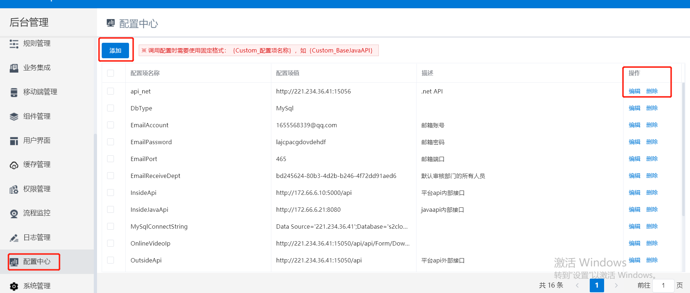The height and width of the screenshot is (293, 690).
Task: Click the 配置中心 sidebar chart icon
Action: pos(14,262)
